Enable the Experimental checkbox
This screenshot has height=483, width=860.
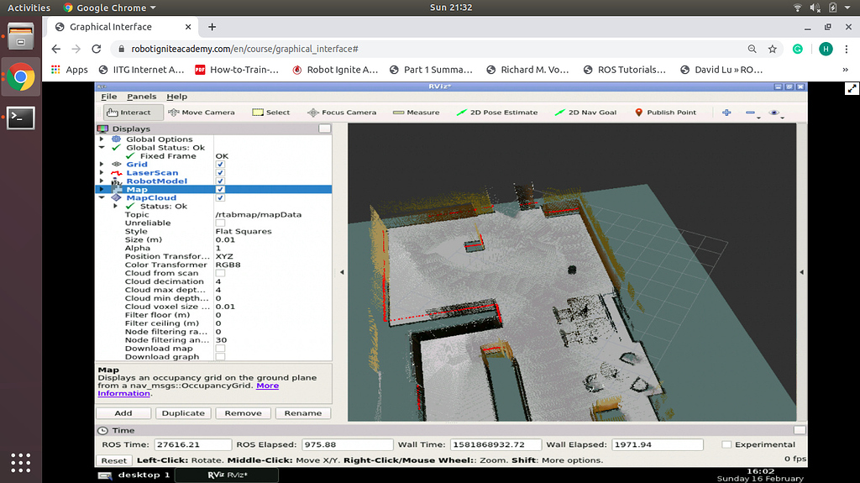pyautogui.click(x=726, y=444)
